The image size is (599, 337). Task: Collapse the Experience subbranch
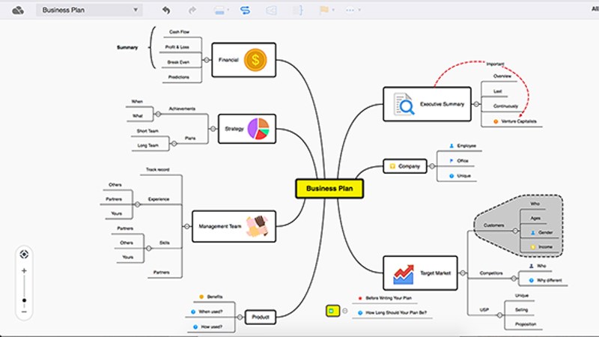[138, 204]
